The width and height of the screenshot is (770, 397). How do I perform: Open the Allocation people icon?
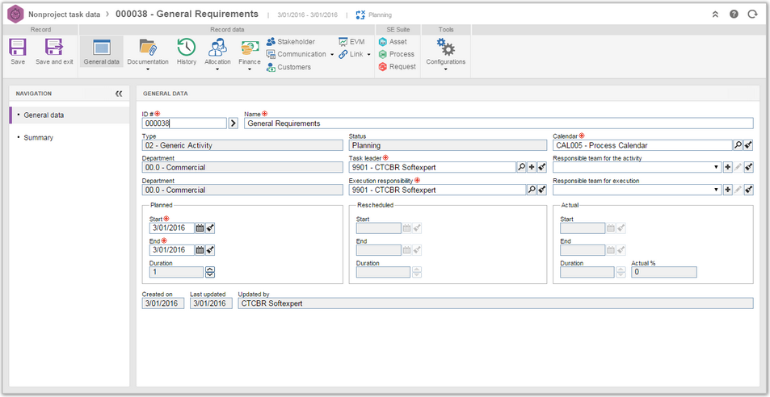pyautogui.click(x=217, y=48)
